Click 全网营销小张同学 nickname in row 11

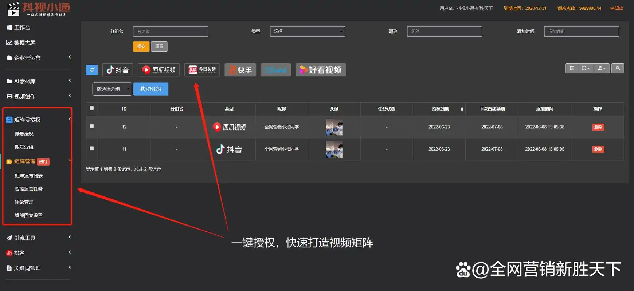pyautogui.click(x=282, y=149)
